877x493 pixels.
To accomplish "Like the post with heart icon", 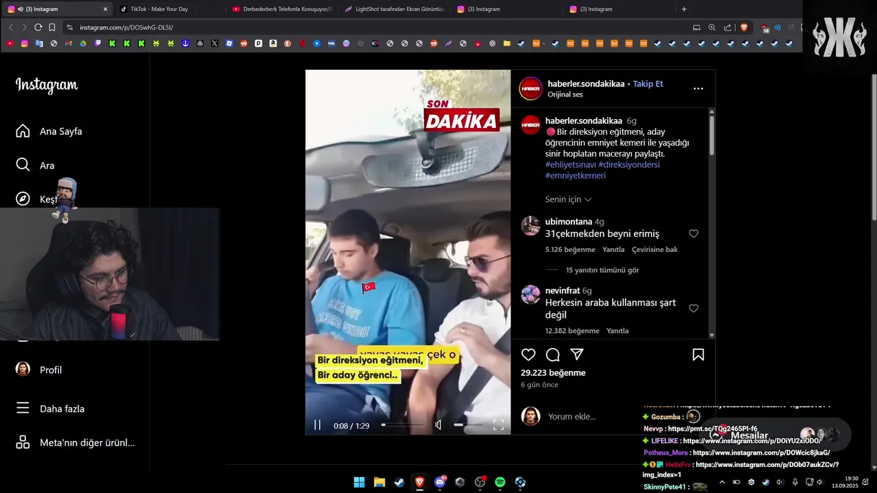I will tap(528, 355).
